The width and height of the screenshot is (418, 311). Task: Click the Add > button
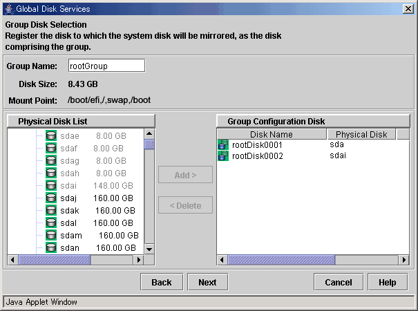coord(186,175)
